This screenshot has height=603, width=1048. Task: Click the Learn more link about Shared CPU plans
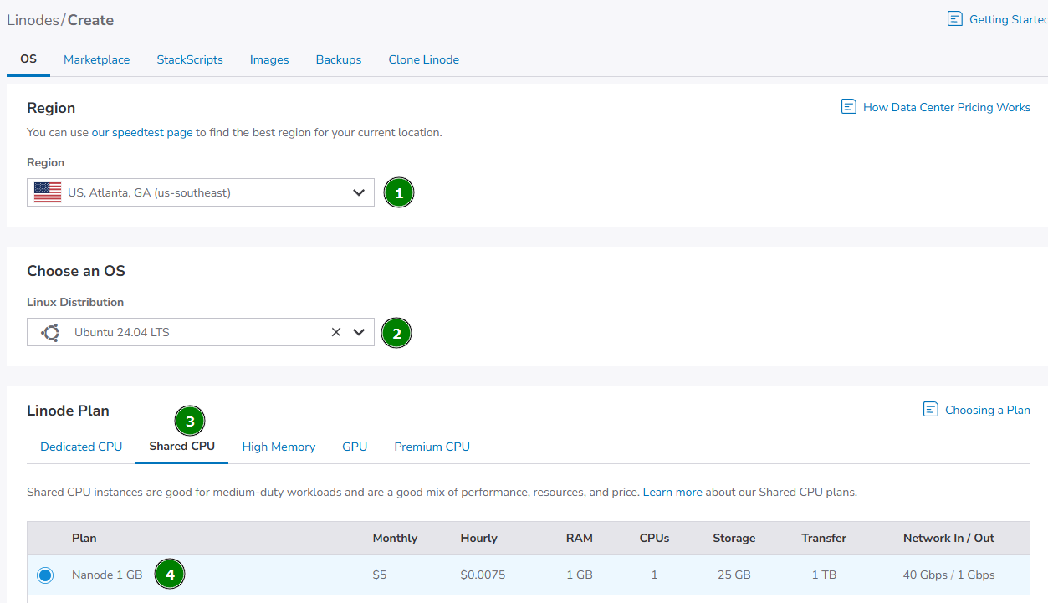click(672, 492)
